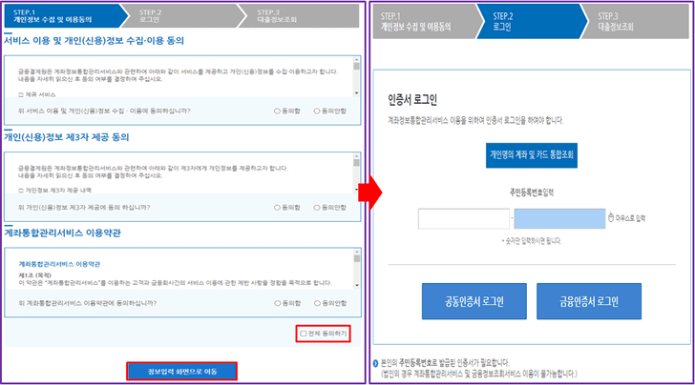Click 정보입력 화면으로 이동 button

point(181,372)
